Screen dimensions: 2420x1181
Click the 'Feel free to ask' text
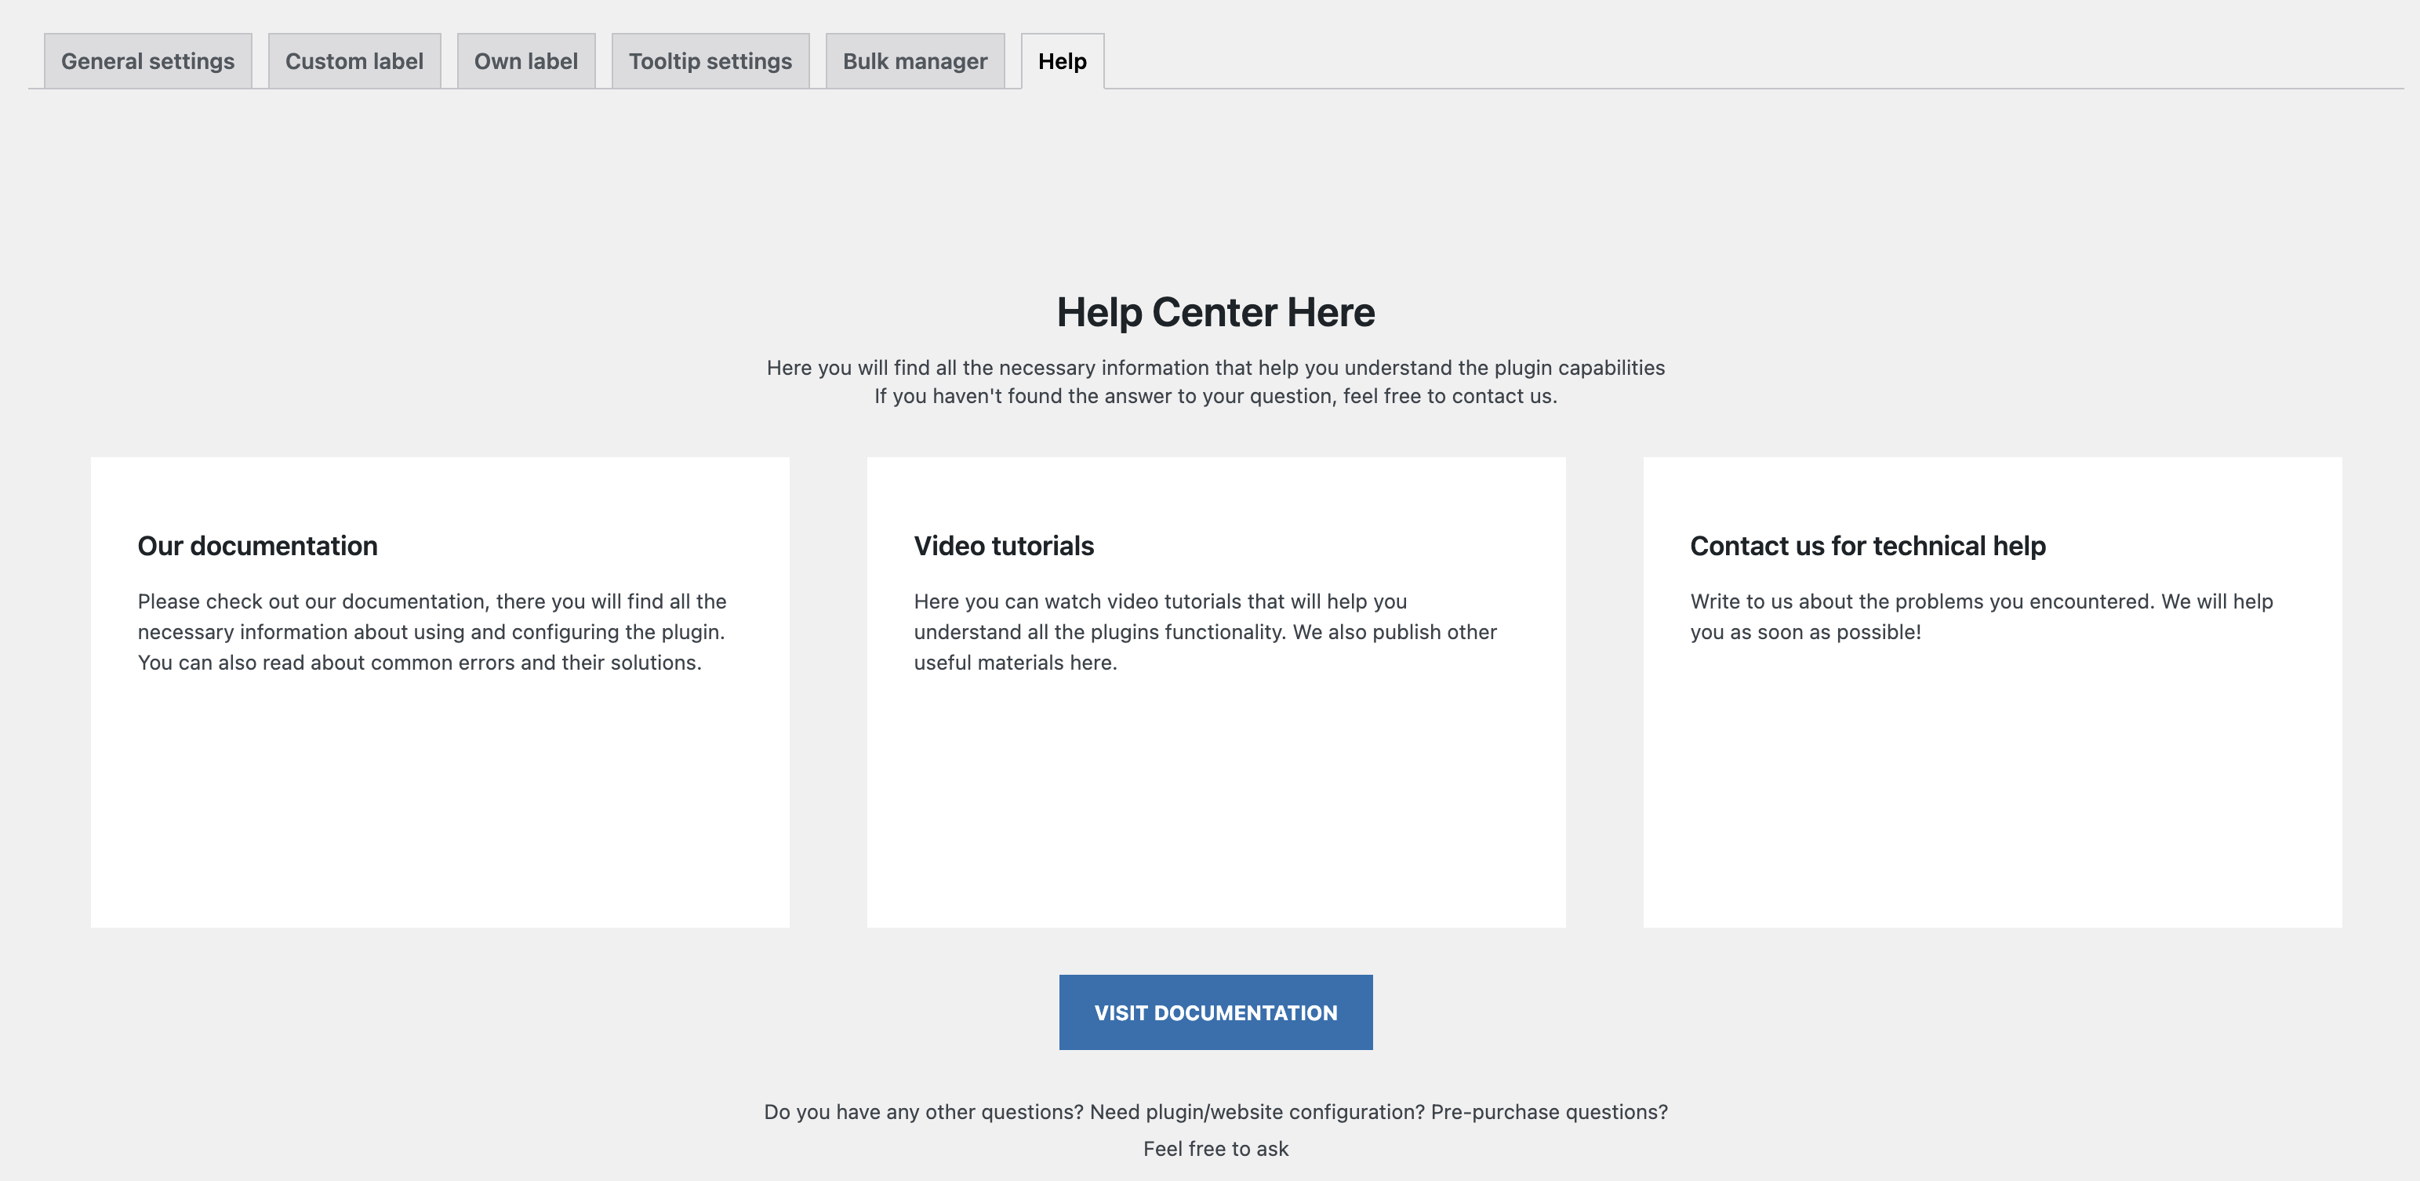(x=1215, y=1148)
